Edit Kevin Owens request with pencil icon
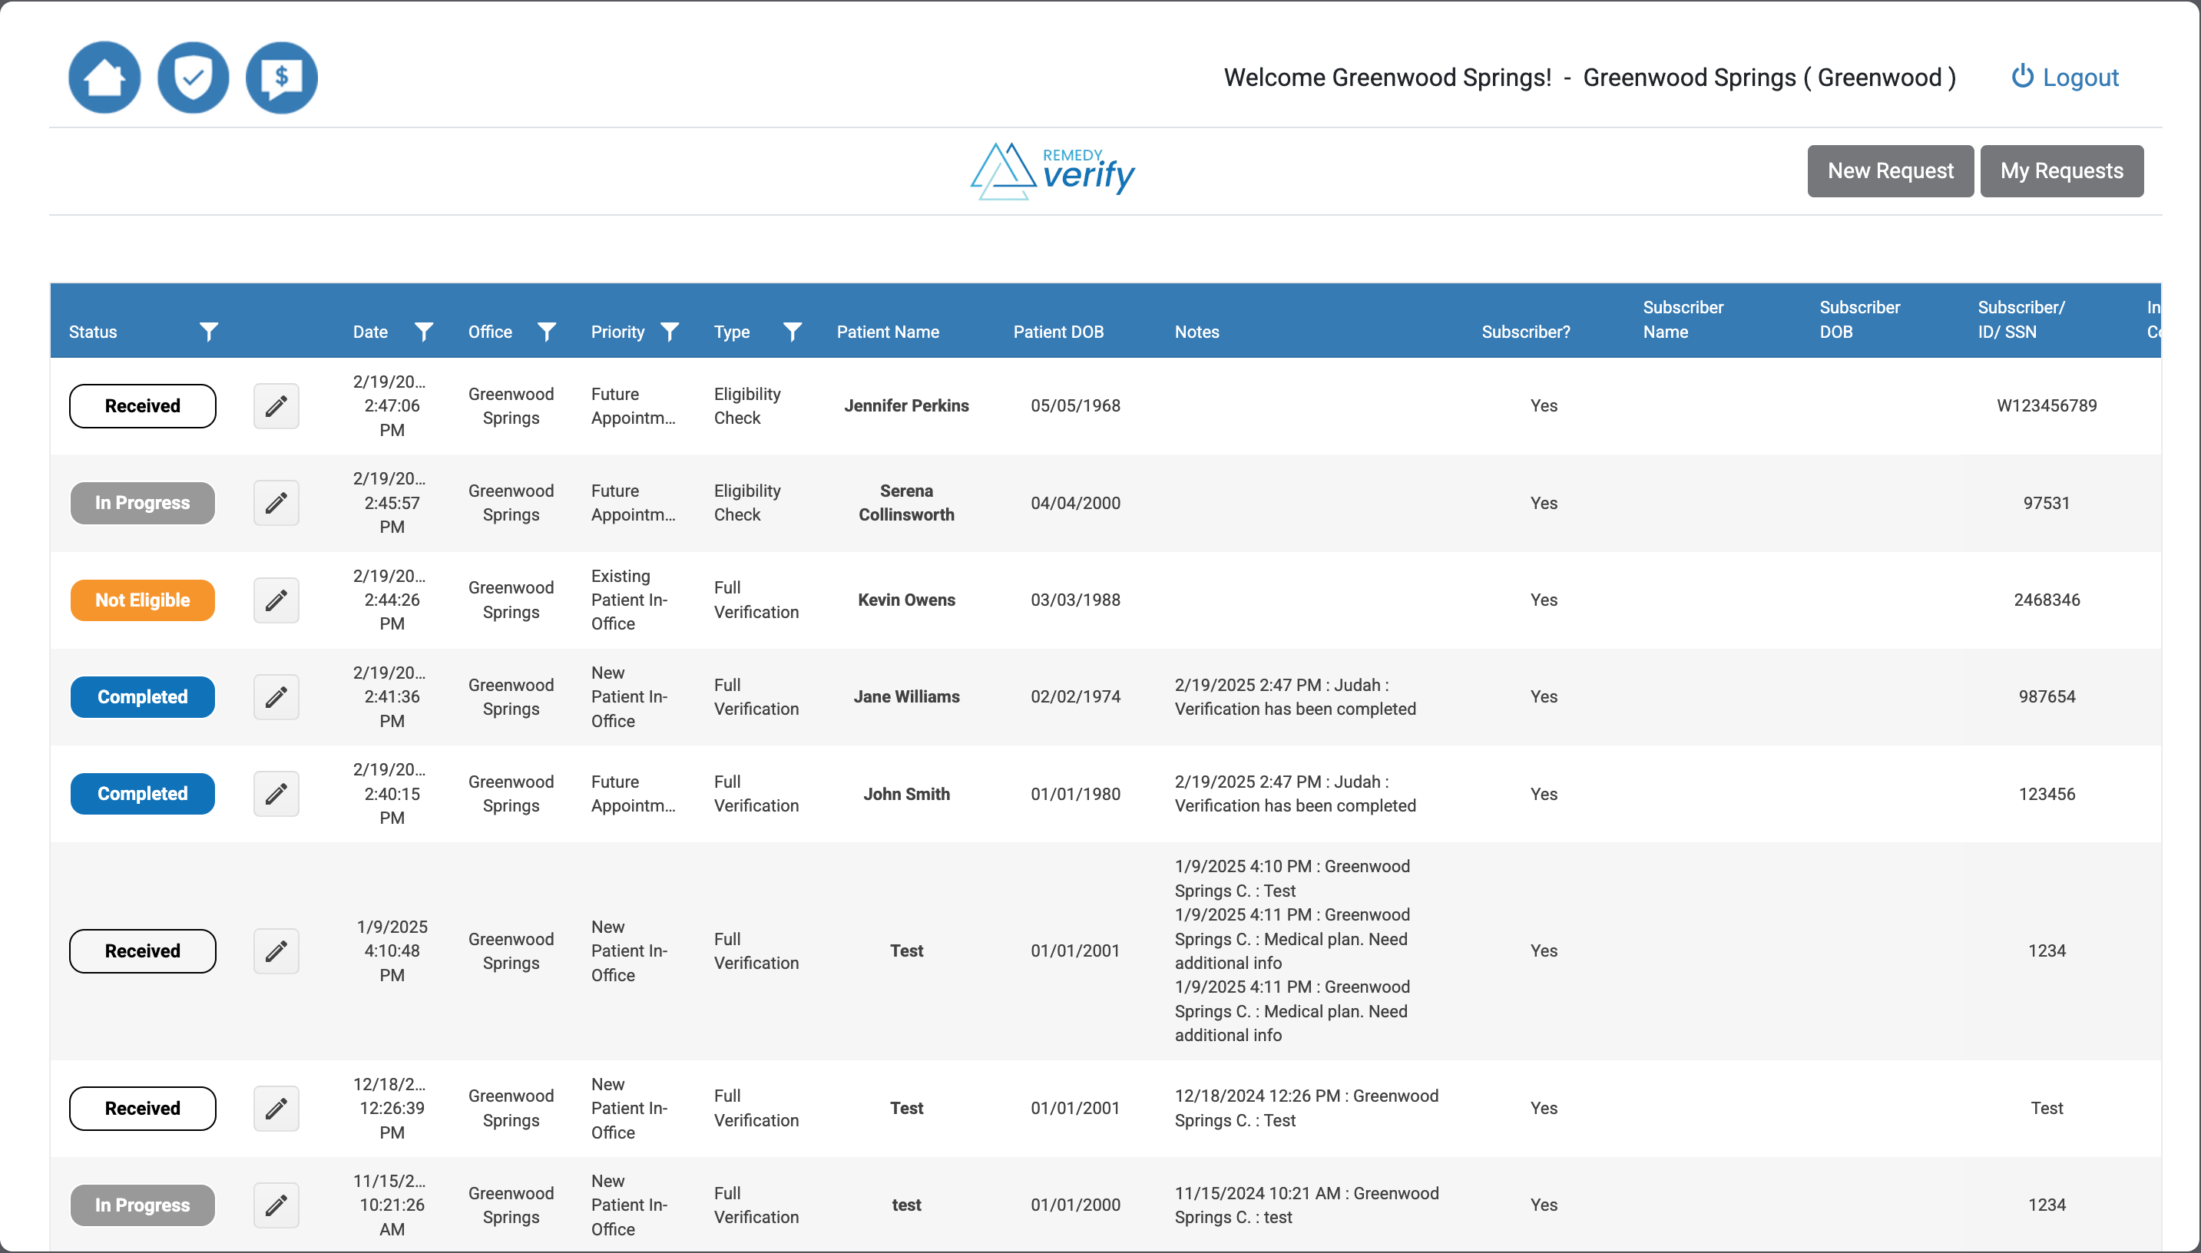Viewport: 2201px width, 1253px height. (276, 600)
